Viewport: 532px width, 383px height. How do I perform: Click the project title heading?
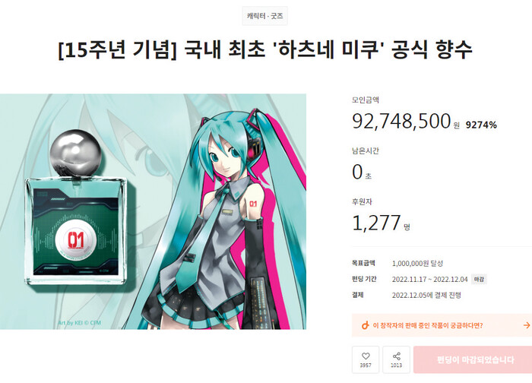click(x=265, y=49)
